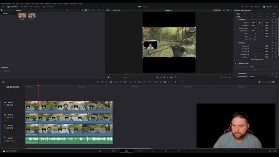Select the Audio 1 green waveform clip
The image size is (279, 157).
(69, 140)
